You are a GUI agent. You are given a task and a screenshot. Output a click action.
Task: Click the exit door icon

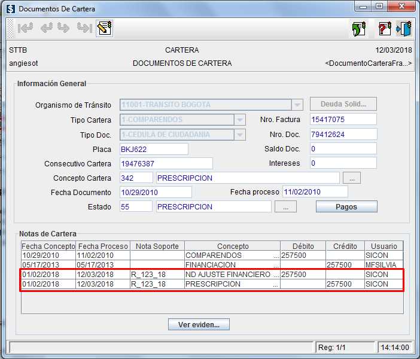coord(404,29)
